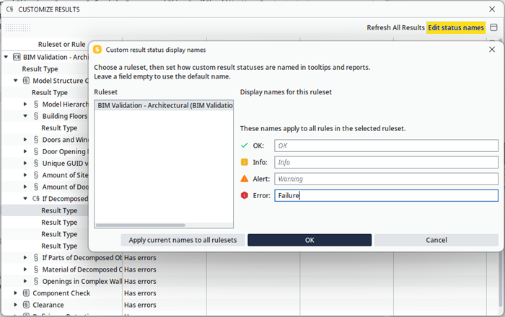Click the Clearance ruleset icon
Image resolution: width=505 pixels, height=317 pixels.
click(27, 305)
